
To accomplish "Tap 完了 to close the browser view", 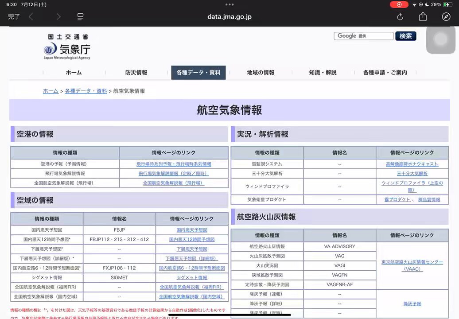I will coord(14,17).
